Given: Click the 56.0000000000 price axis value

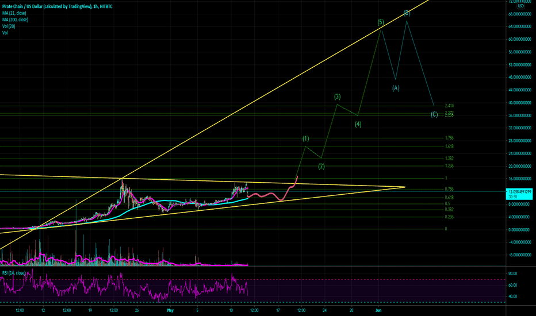Looking at the screenshot, I should click(x=519, y=52).
